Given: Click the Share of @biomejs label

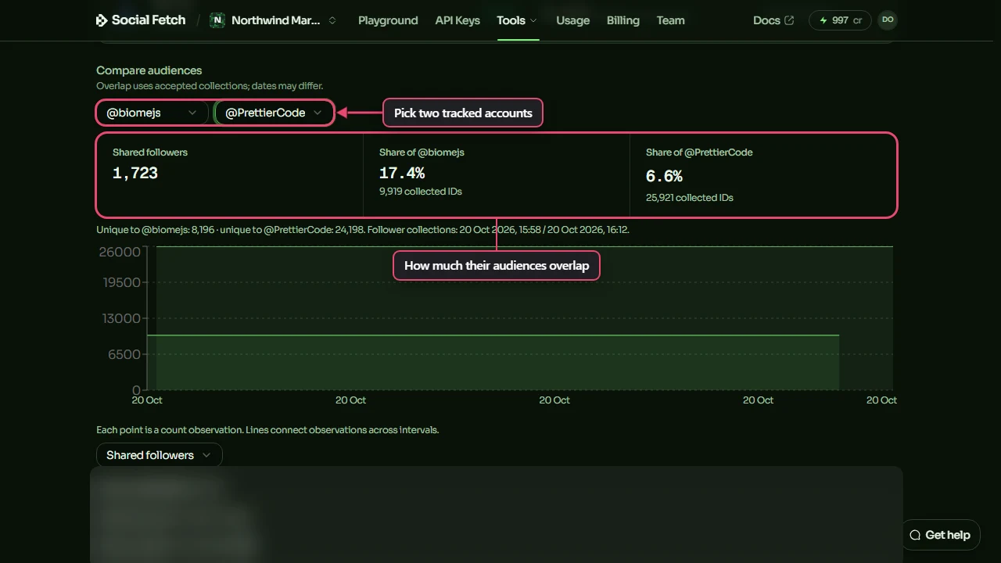Looking at the screenshot, I should tap(422, 152).
